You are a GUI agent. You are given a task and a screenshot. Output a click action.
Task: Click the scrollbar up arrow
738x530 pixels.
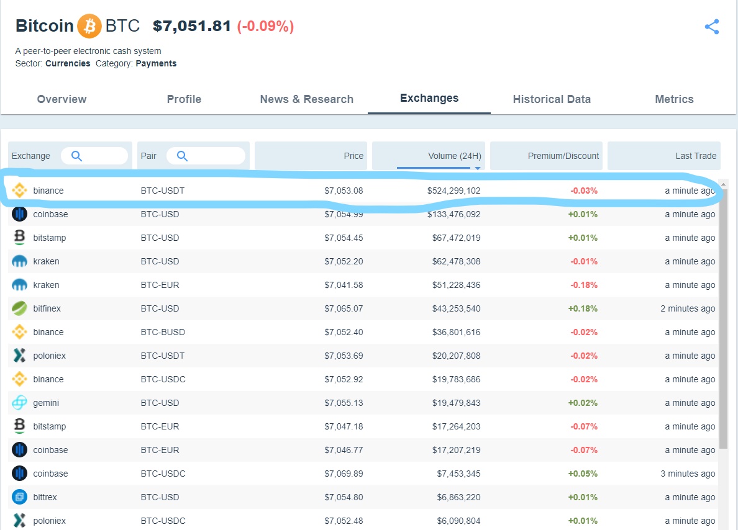(x=724, y=184)
